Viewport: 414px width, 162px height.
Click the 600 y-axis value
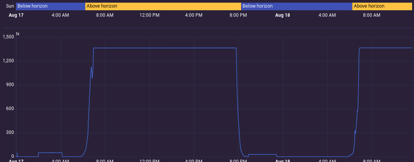pos(10,109)
